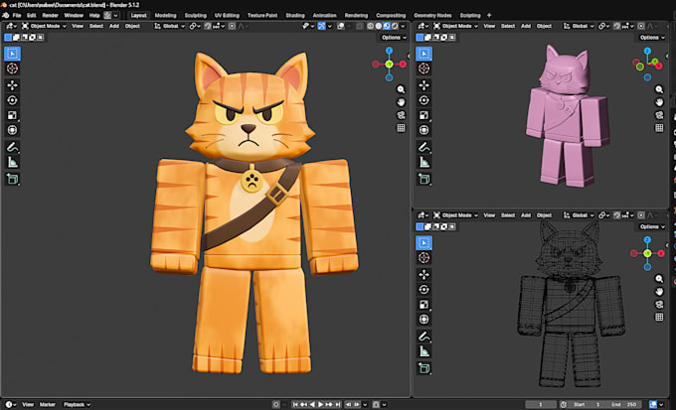Enable material preview shading in the main viewport
Image resolution: width=676 pixels, height=410 pixels.
[387, 26]
